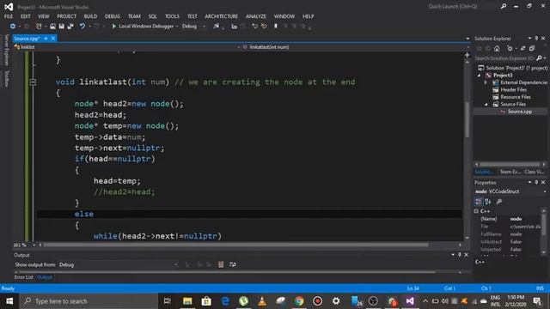The image size is (550, 309).
Task: Open the Local Windows Debugger dropdown arrow
Action: pos(177,27)
